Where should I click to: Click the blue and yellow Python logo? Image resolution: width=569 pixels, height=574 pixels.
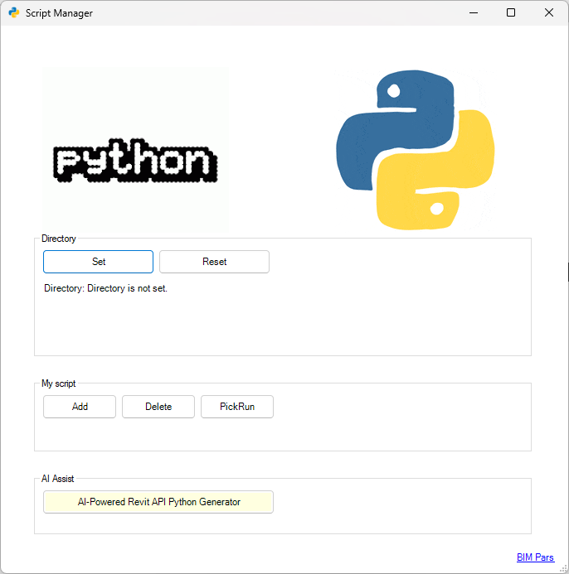[x=415, y=150]
